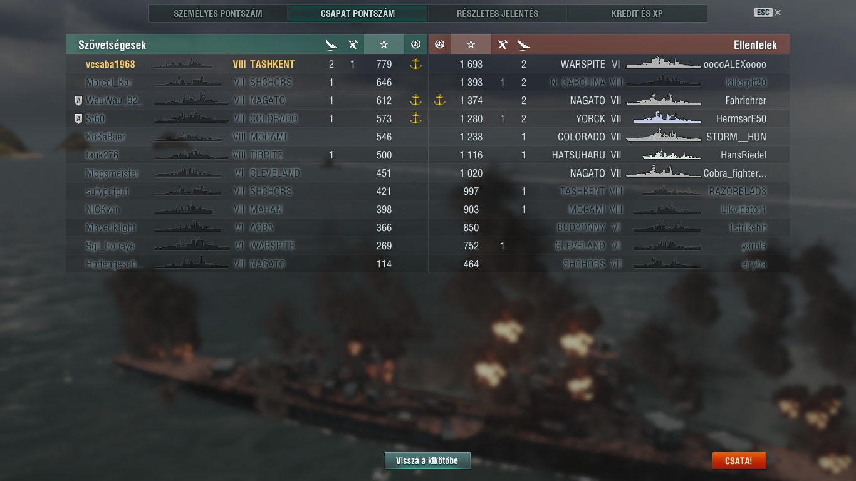This screenshot has height=481, width=856.
Task: Sort allies by the base capture icon
Action: pyautogui.click(x=415, y=44)
